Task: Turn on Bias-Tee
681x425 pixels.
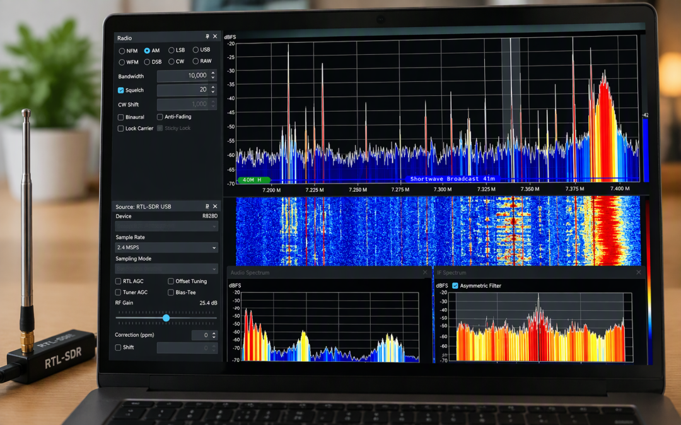Action: coord(171,293)
